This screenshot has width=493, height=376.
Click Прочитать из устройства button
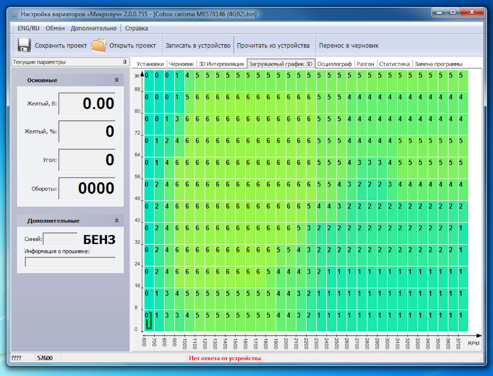point(273,45)
